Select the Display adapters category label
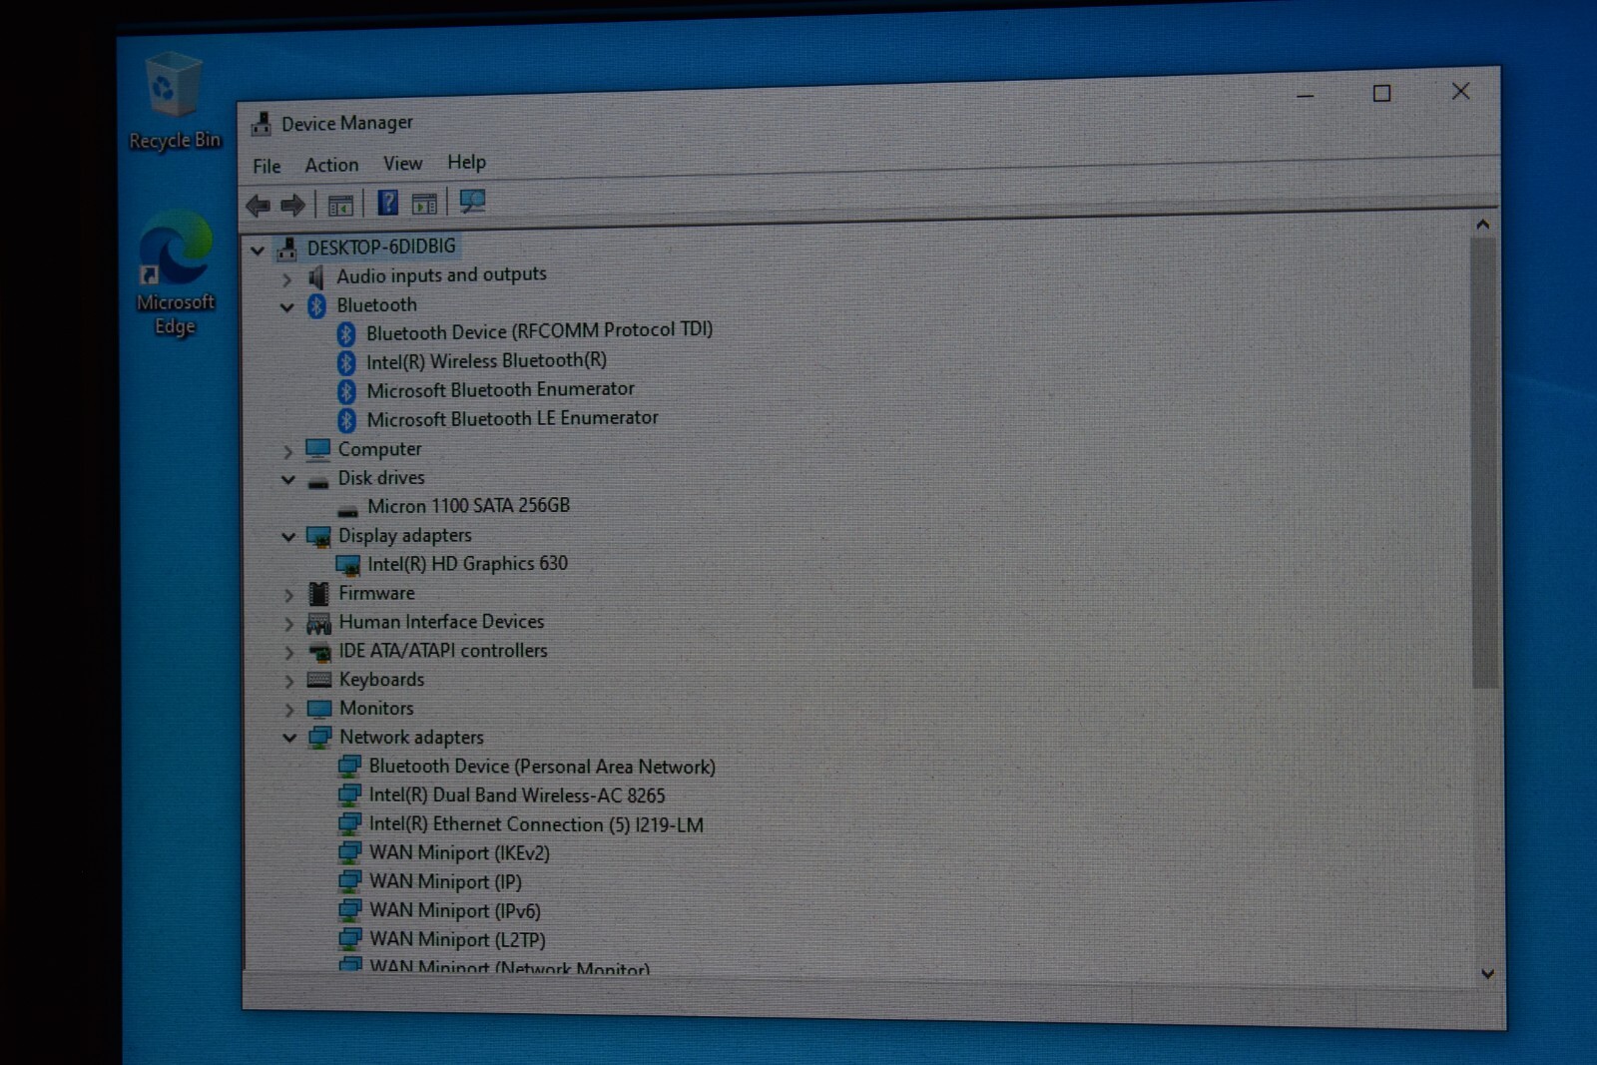This screenshot has height=1065, width=1597. pos(404,536)
